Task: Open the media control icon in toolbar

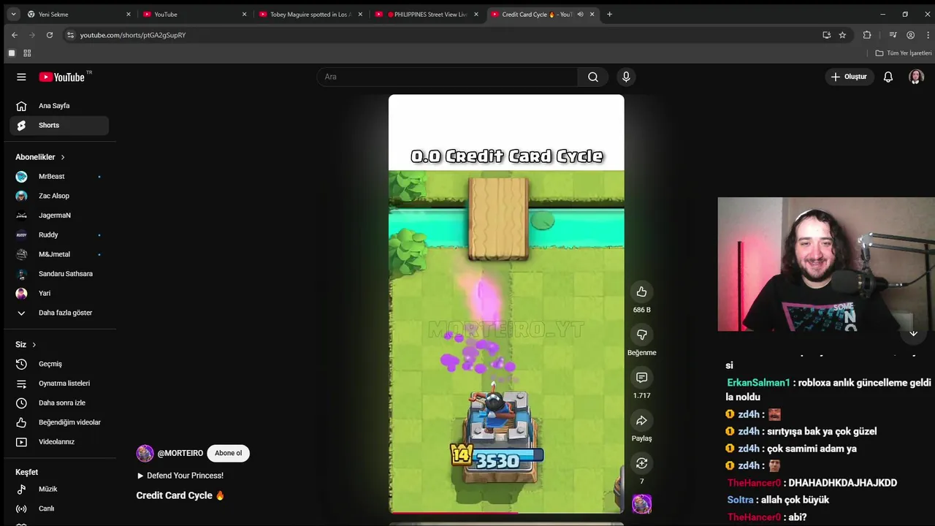Action: pyautogui.click(x=893, y=35)
